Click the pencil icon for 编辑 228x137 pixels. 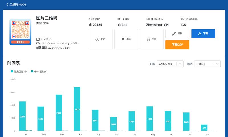pyautogui.click(x=174, y=34)
